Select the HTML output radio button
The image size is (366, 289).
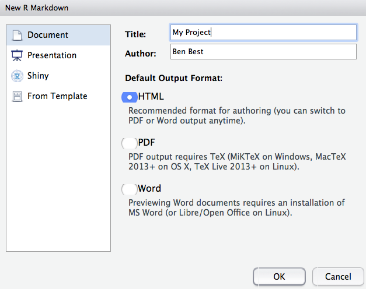(x=128, y=97)
